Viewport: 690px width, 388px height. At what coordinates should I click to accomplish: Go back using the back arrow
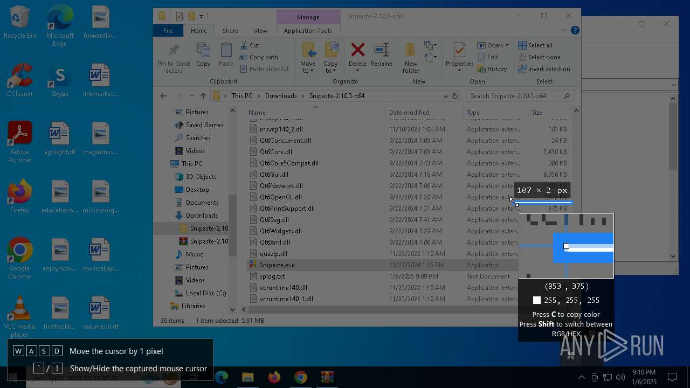click(x=163, y=96)
